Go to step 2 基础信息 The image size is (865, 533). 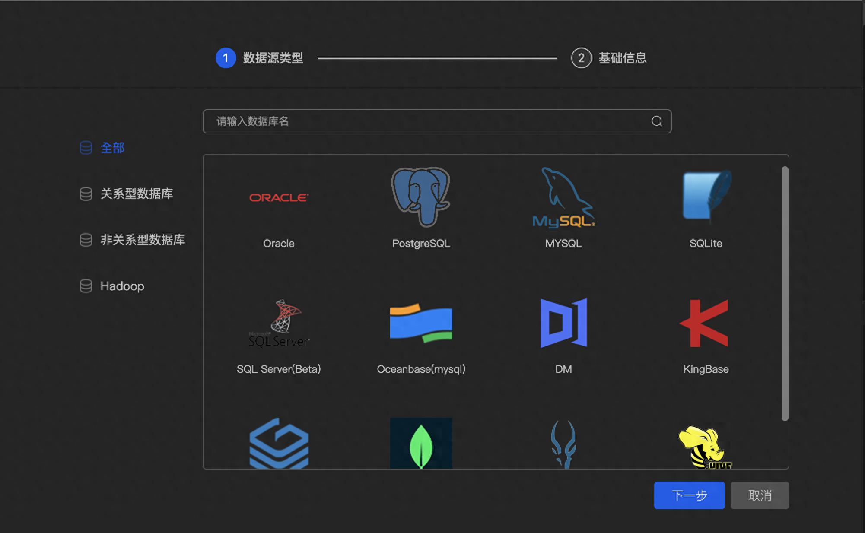[x=609, y=58]
